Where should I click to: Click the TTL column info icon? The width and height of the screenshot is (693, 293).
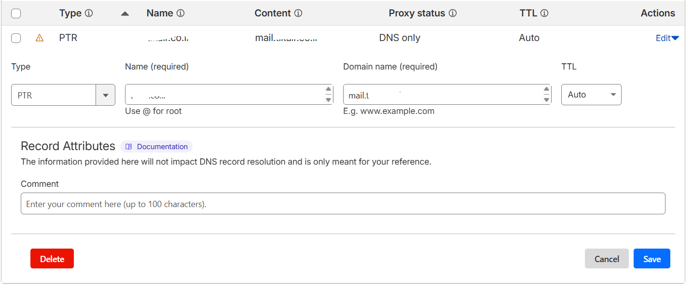pyautogui.click(x=544, y=14)
